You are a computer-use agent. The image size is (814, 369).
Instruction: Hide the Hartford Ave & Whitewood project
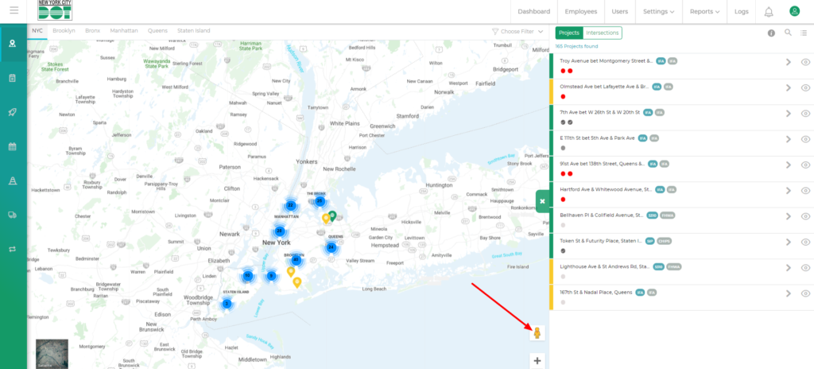[805, 191]
